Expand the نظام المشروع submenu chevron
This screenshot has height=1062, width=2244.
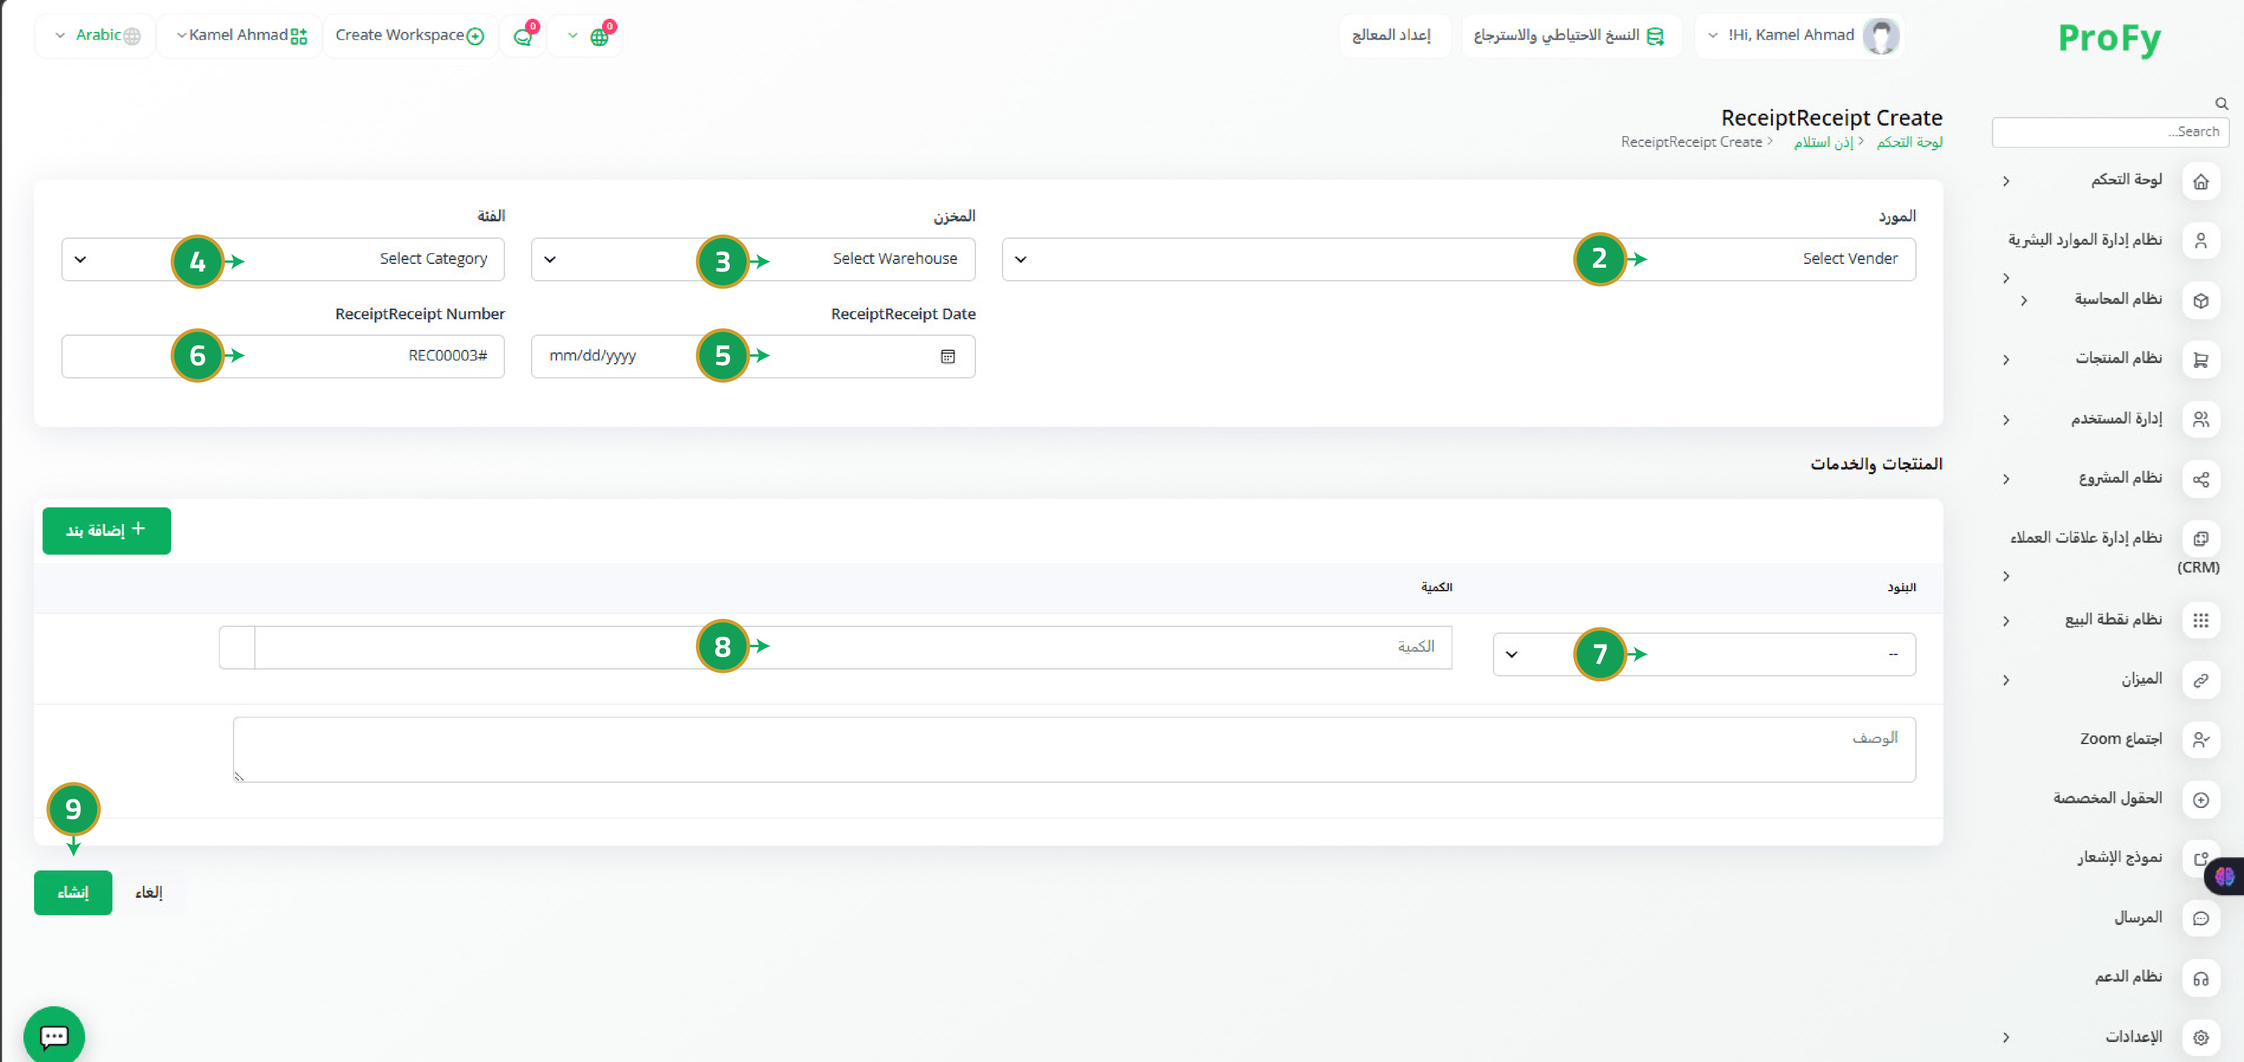pos(2006,480)
